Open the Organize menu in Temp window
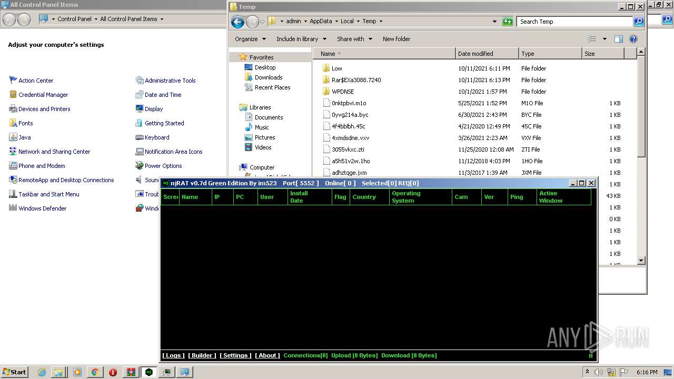The width and height of the screenshot is (674, 379). pos(250,39)
